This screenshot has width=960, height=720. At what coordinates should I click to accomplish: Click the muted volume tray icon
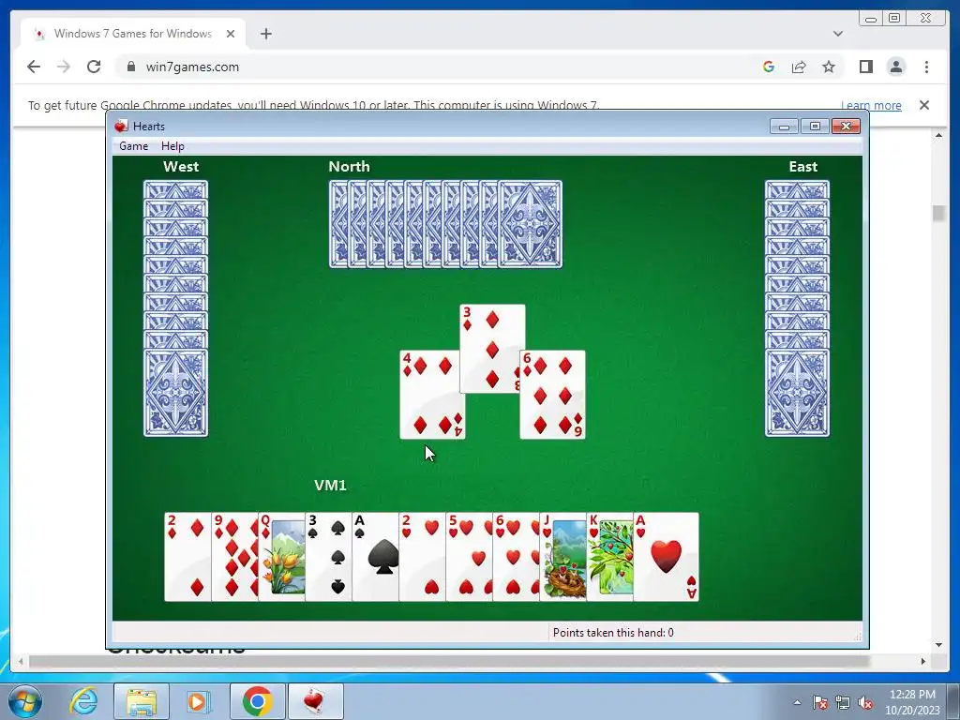[865, 702]
